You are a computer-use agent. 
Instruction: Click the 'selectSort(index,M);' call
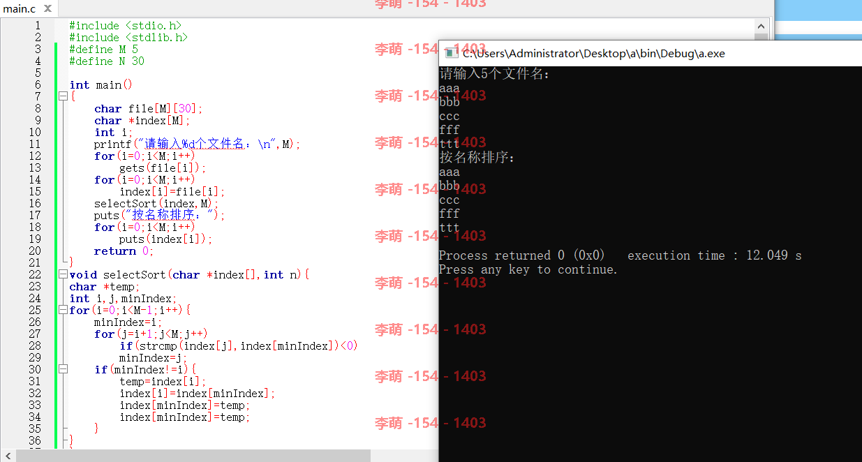(156, 204)
